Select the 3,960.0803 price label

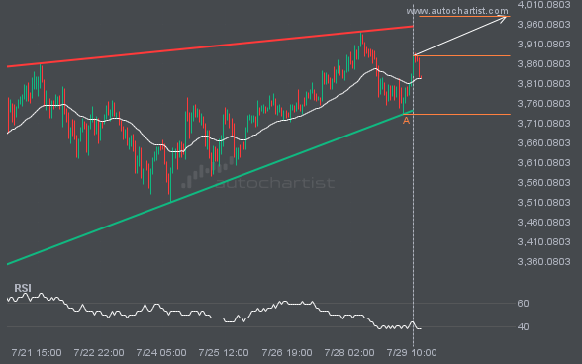543,24
